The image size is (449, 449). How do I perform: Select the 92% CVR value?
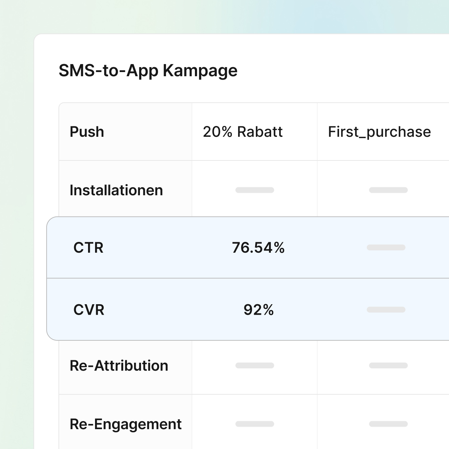[259, 310]
